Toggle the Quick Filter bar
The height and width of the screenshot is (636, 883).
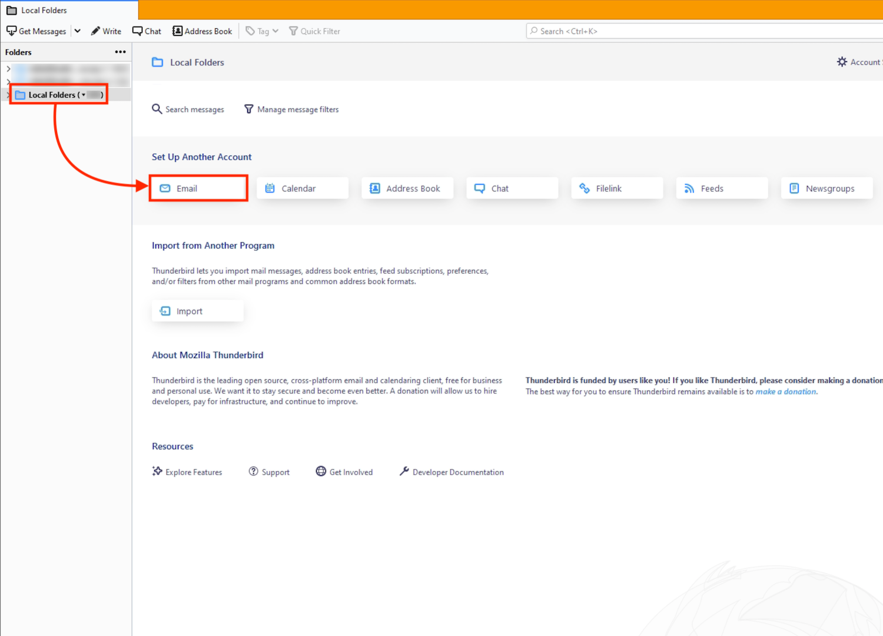tap(314, 31)
